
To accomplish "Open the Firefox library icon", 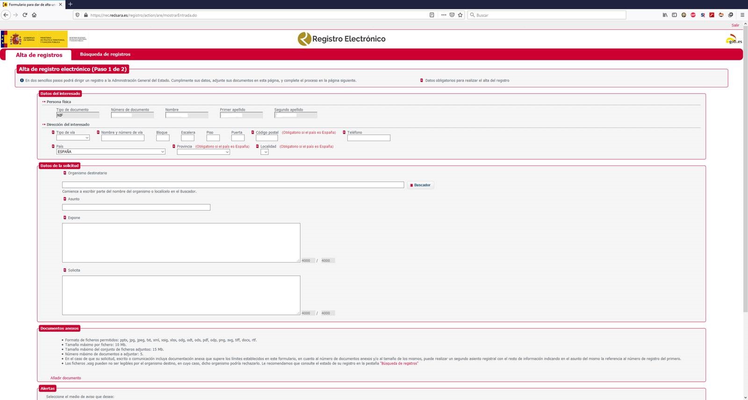I will (x=665, y=15).
